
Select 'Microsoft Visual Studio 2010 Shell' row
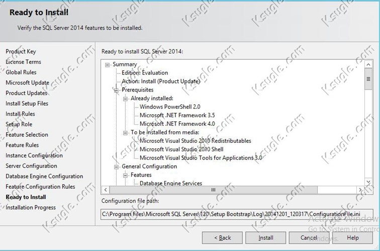(181, 149)
